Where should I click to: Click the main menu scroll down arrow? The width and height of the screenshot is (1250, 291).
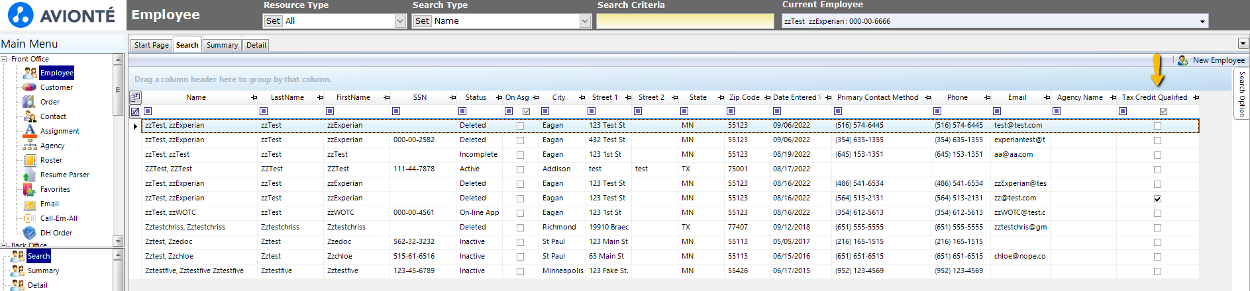coord(118,241)
